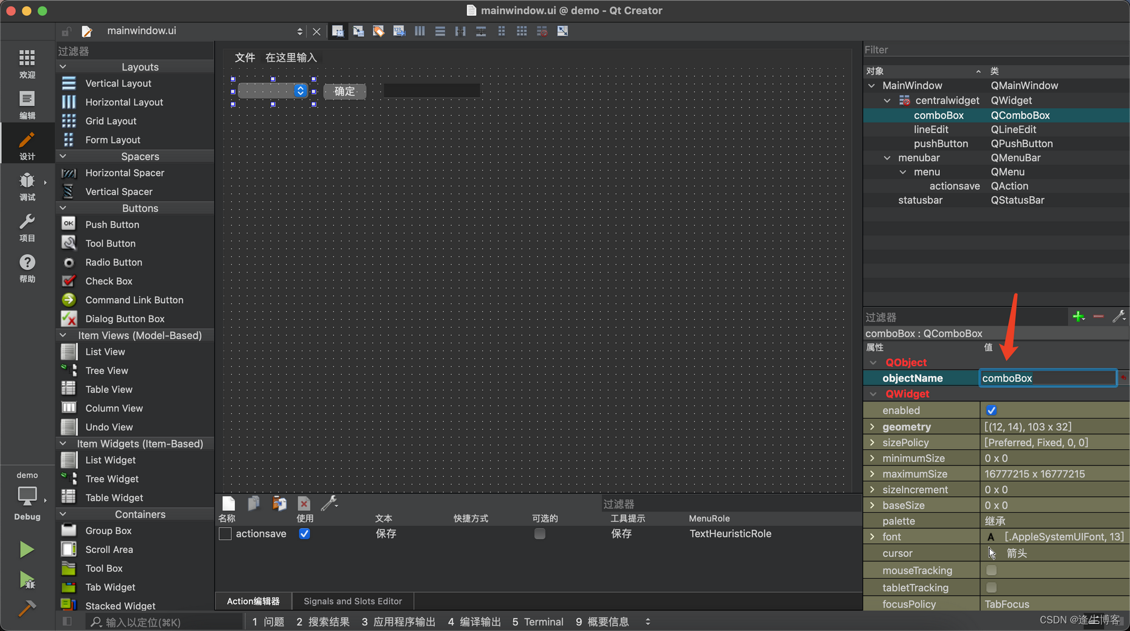This screenshot has height=631, width=1130.
Task: Select Edit Tab Order mode
Action: [399, 31]
